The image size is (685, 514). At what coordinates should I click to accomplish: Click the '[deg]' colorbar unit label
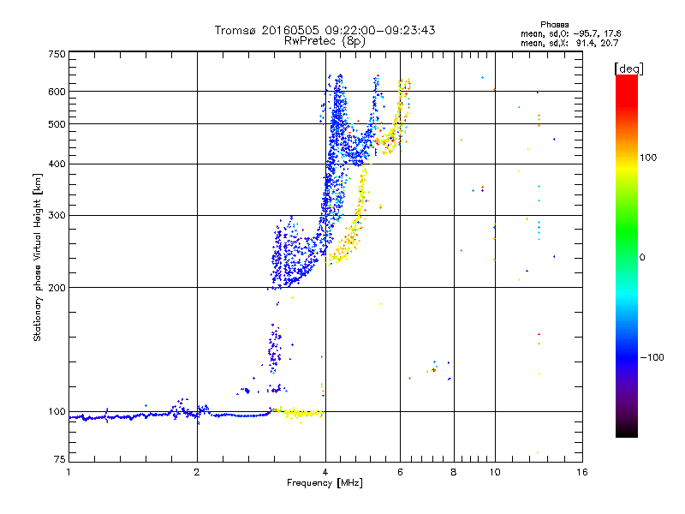[x=628, y=69]
